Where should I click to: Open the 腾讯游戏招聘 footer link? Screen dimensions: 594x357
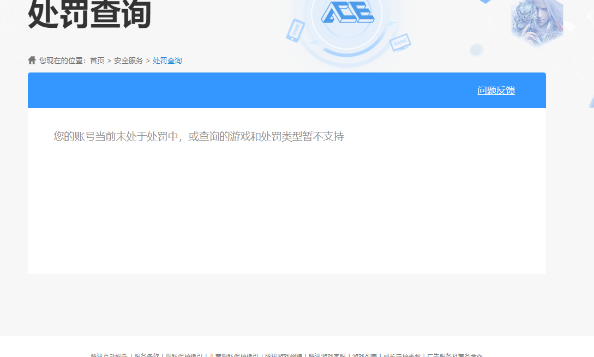283,355
